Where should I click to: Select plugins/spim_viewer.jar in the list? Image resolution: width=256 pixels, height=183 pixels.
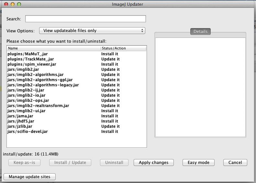77,64
